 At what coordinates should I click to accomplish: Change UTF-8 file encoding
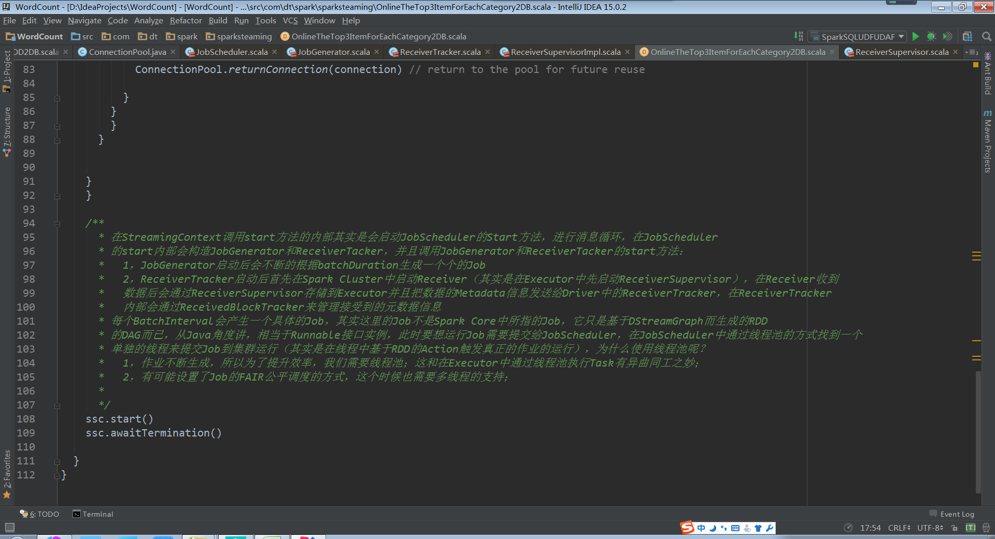pyautogui.click(x=930, y=528)
